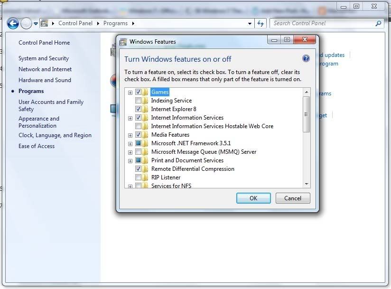Click the features list scroll down arrow

pyautogui.click(x=307, y=184)
